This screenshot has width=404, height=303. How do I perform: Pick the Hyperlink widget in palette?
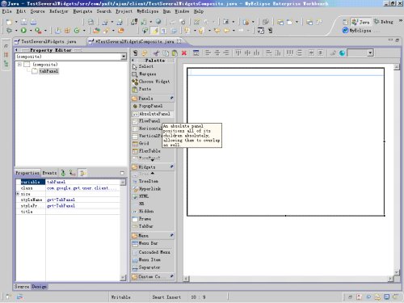click(147, 189)
